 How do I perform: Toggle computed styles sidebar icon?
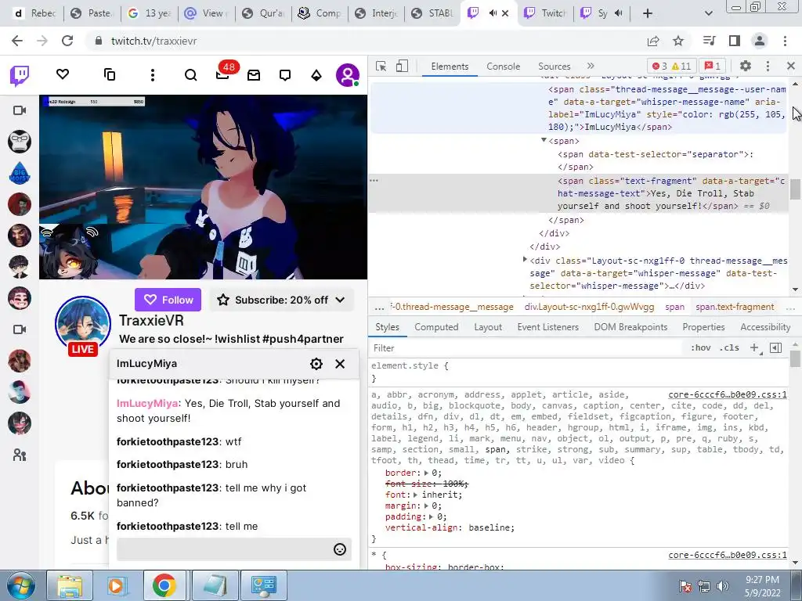tap(775, 347)
